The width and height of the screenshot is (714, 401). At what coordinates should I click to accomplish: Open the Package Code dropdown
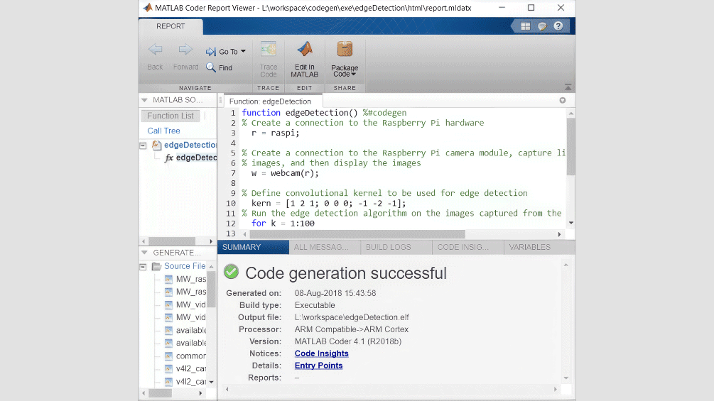point(345,71)
